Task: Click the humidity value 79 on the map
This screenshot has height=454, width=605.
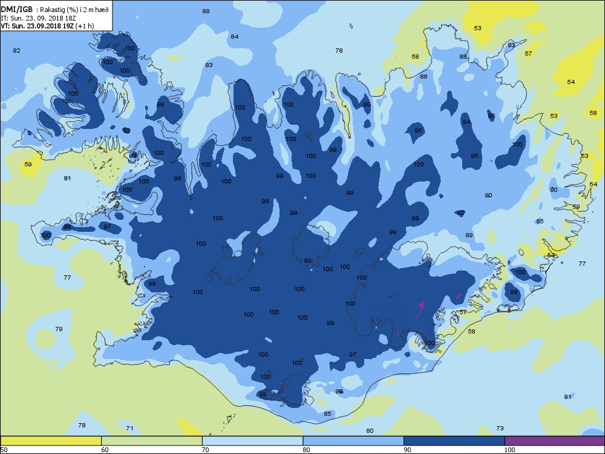Action: click(x=59, y=329)
